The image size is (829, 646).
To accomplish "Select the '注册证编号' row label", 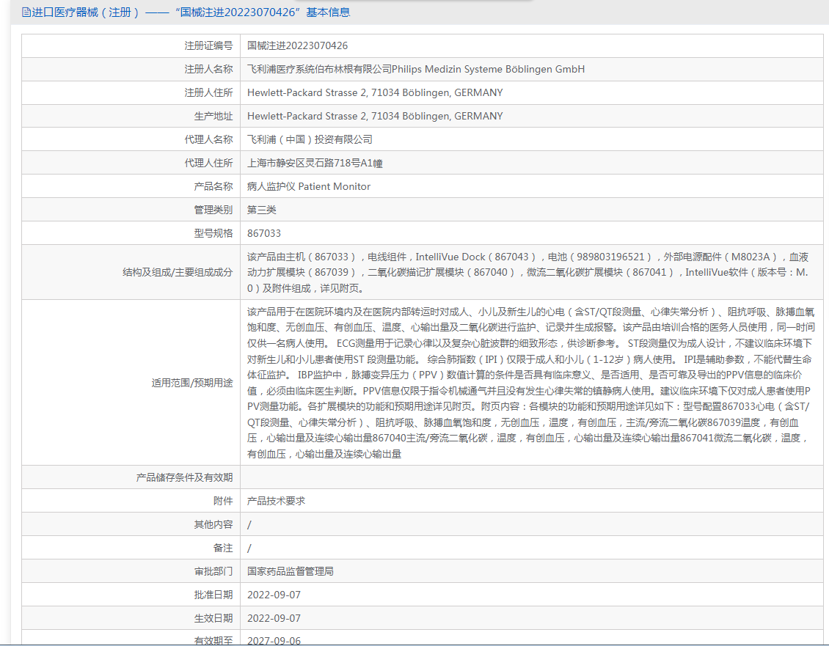I will tap(208, 46).
